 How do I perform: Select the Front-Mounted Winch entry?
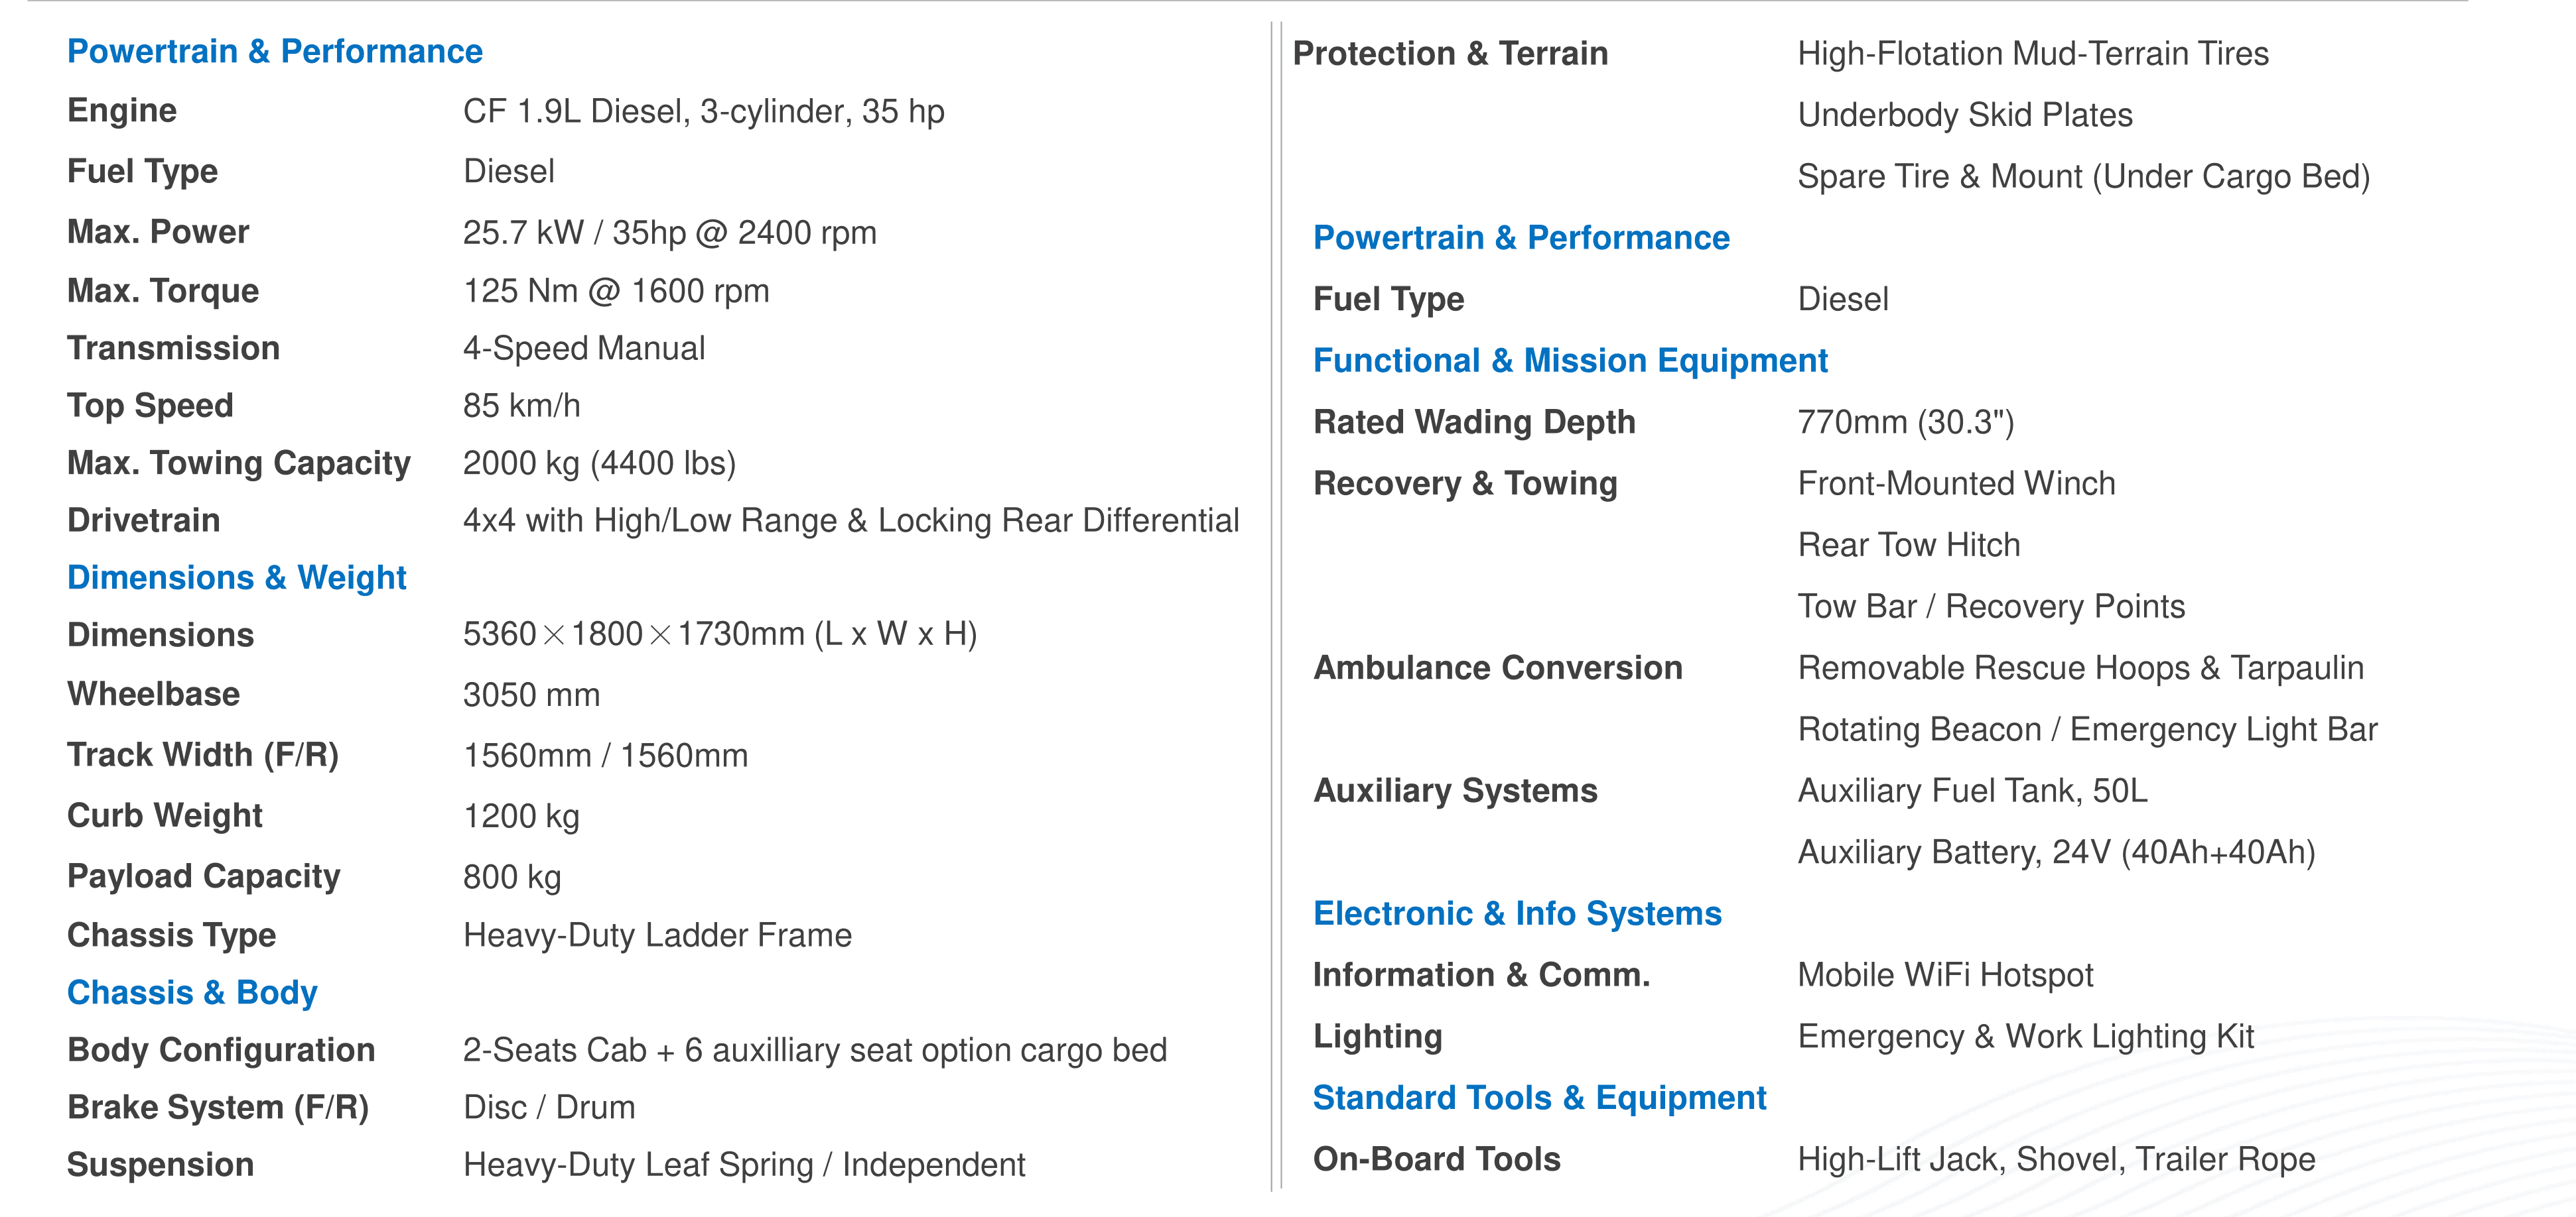tap(1955, 484)
